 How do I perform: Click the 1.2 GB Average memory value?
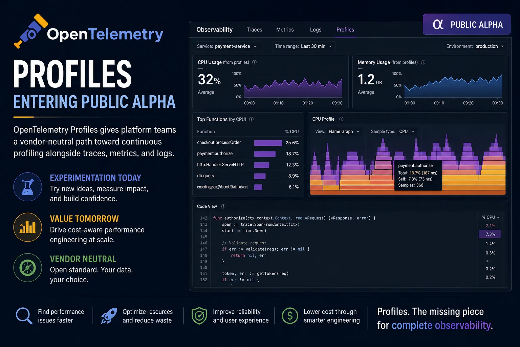click(370, 80)
